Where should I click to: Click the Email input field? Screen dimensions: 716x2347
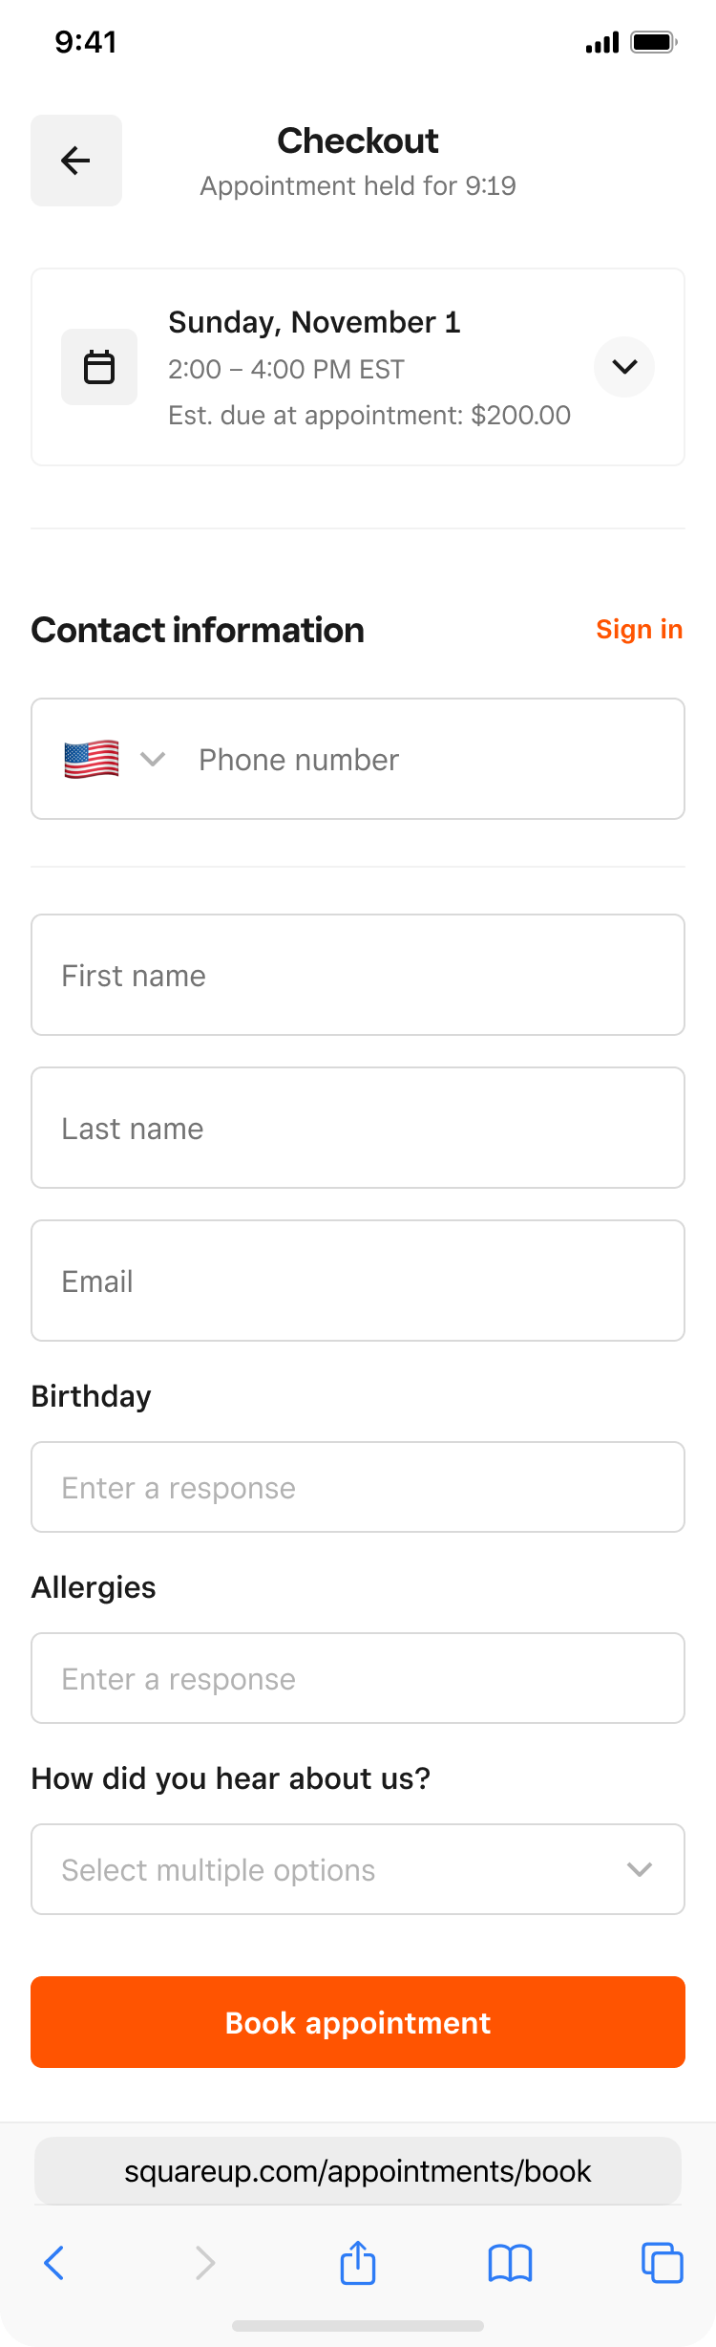[358, 1281]
